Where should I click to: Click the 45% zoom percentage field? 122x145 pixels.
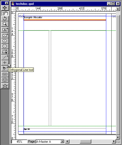(x=19, y=142)
